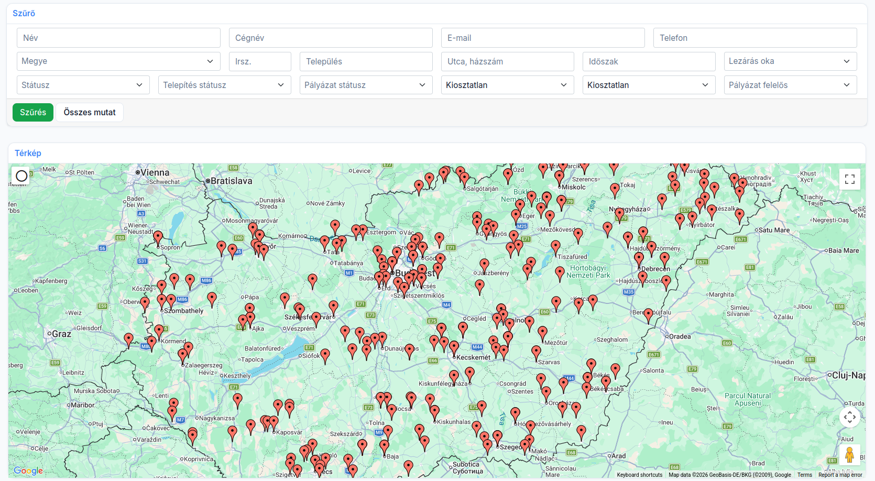Viewport: 875px width, 481px height.
Task: Click the circle drawing tool on map
Action: click(x=21, y=176)
